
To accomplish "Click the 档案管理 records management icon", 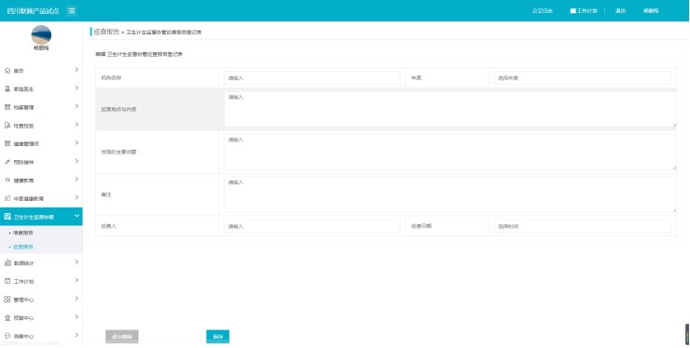I will [7, 107].
